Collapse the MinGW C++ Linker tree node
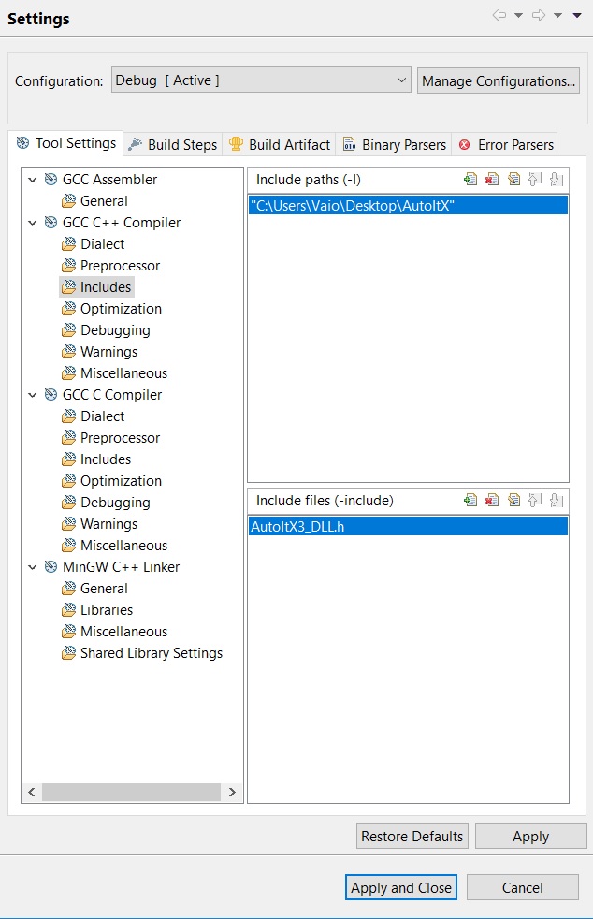 (33, 567)
